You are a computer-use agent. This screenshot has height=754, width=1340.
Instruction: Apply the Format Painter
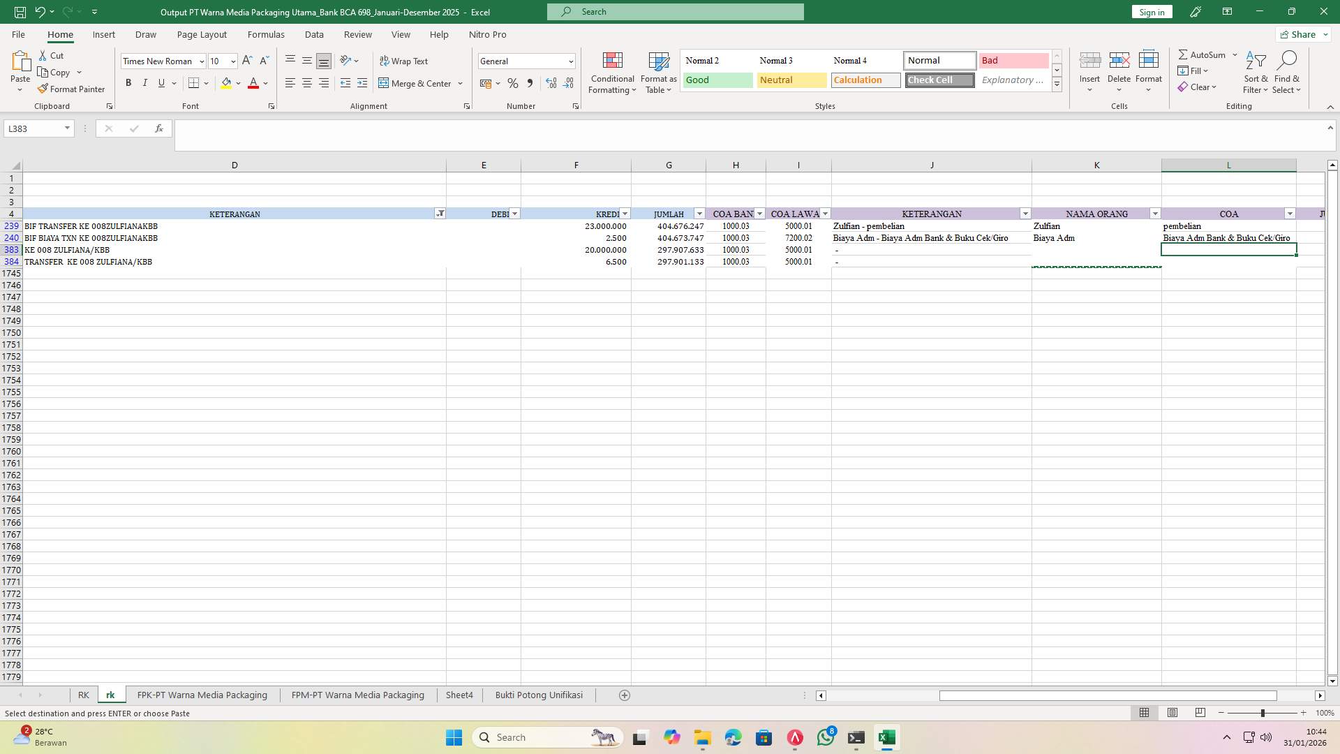pos(72,89)
